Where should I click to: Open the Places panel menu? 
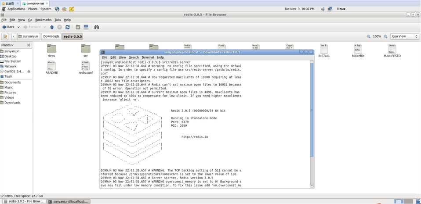(x=33, y=9)
